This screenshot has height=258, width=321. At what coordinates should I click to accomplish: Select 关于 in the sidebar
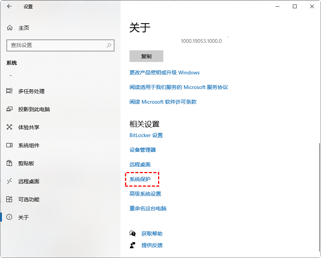coord(23,217)
